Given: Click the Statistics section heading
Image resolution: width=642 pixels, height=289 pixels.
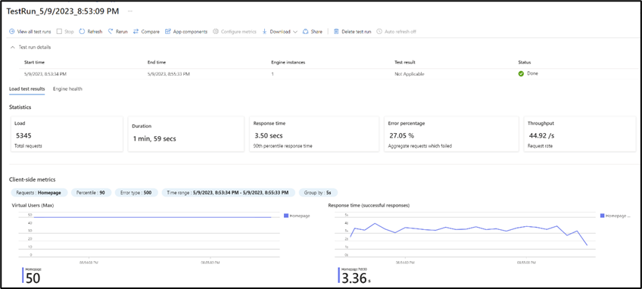Looking at the screenshot, I should [x=20, y=107].
